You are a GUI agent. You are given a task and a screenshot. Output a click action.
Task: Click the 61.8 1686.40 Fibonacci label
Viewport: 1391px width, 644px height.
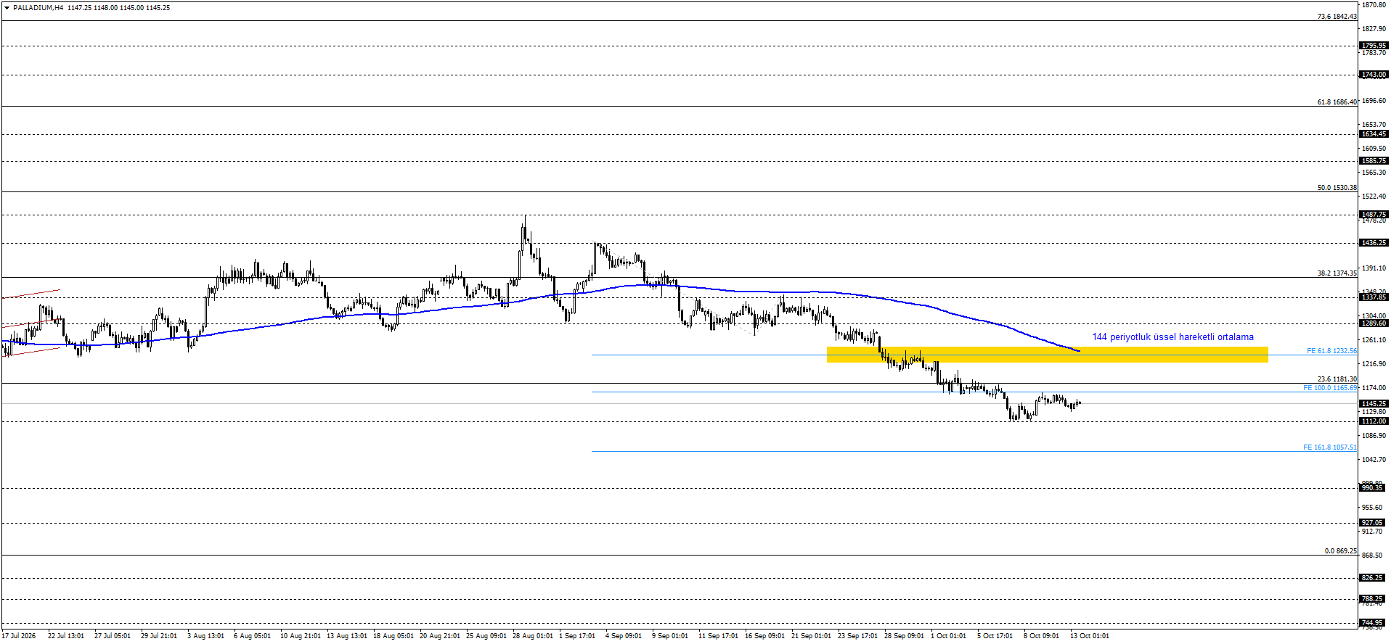pos(1337,102)
